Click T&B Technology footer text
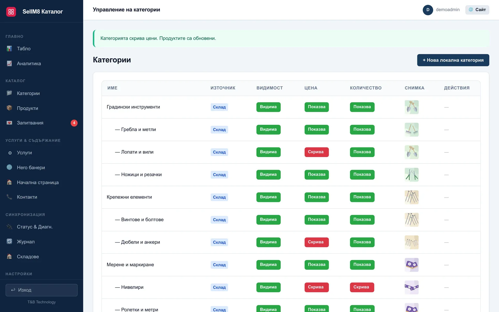499x312 pixels. pos(42,302)
